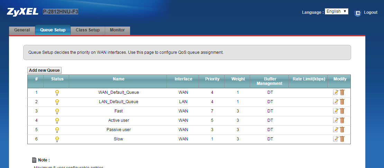Screen dimensions: 384x168
Task: Edit the Passive user queue
Action: 336,129
